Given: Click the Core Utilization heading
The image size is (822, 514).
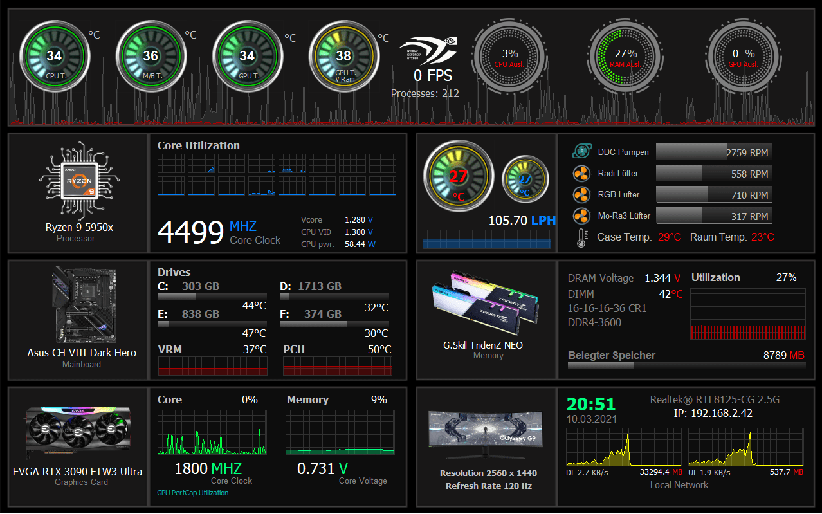Looking at the screenshot, I should click(199, 145).
